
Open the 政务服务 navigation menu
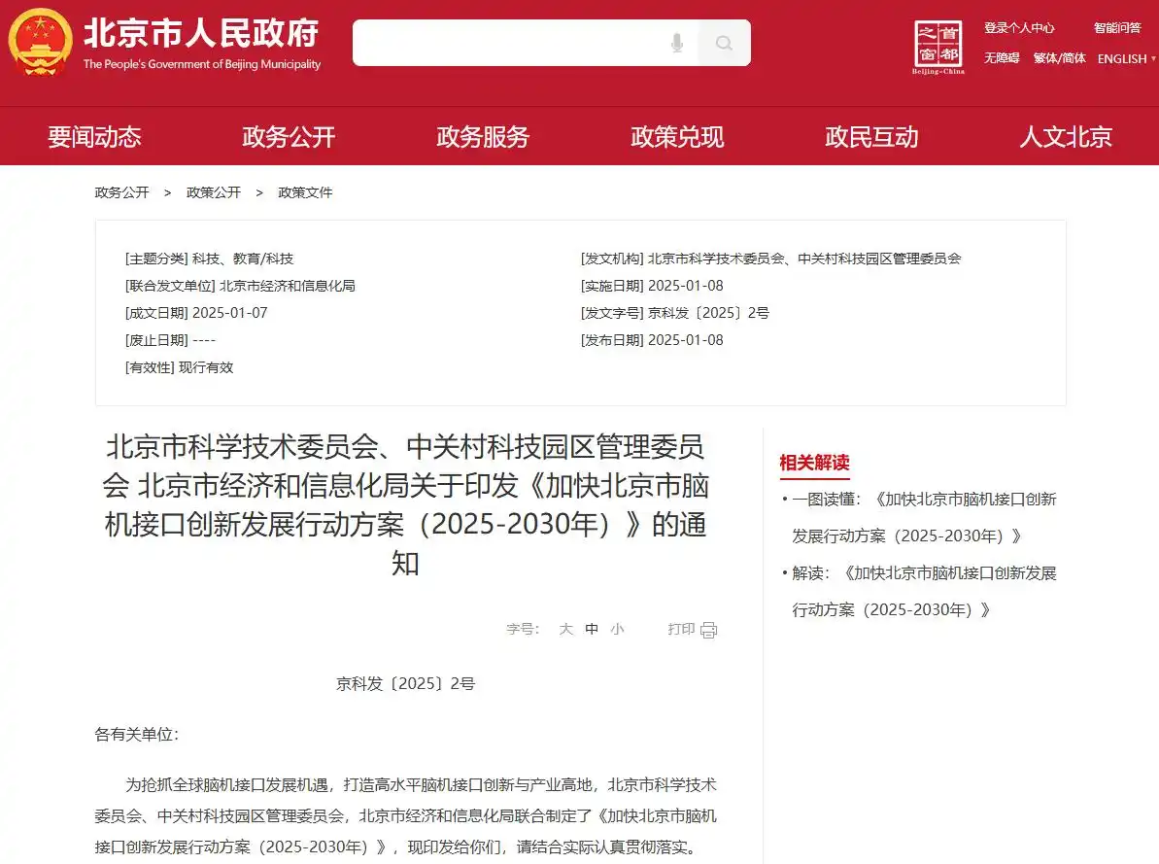[x=483, y=137]
